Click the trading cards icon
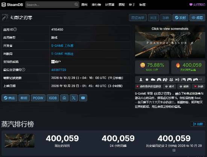207x157 pixels. [x=165, y=80]
